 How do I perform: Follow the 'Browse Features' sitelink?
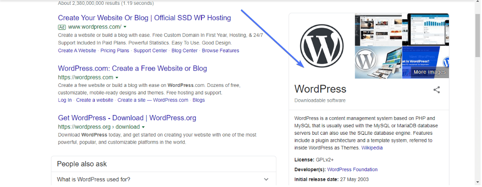[x=220, y=50]
